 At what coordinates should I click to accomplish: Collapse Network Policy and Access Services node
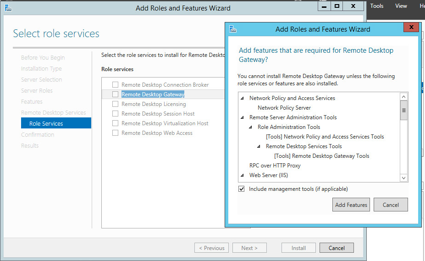pos(242,98)
